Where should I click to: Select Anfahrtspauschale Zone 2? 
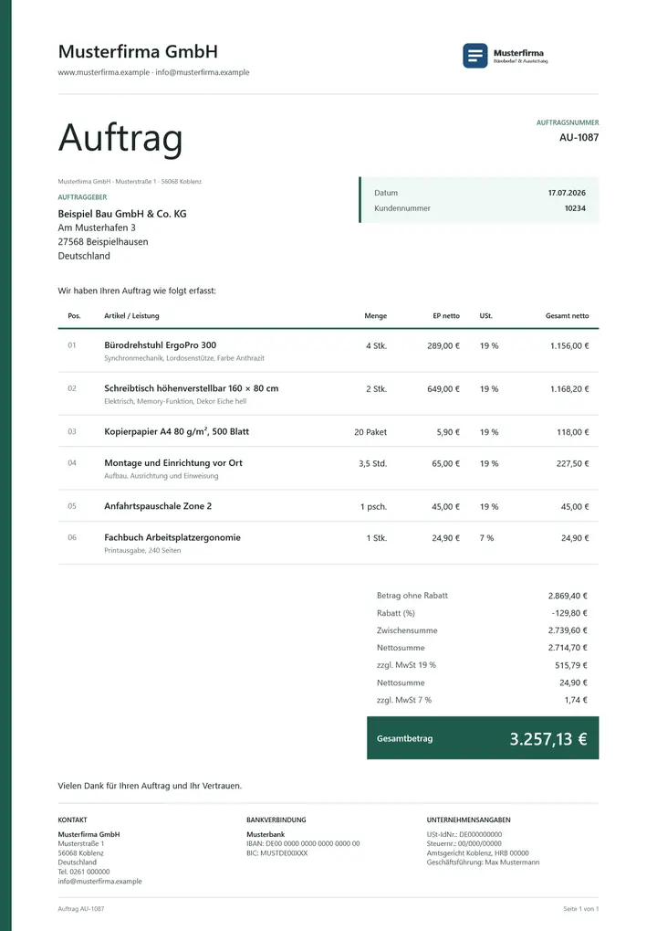pos(158,506)
